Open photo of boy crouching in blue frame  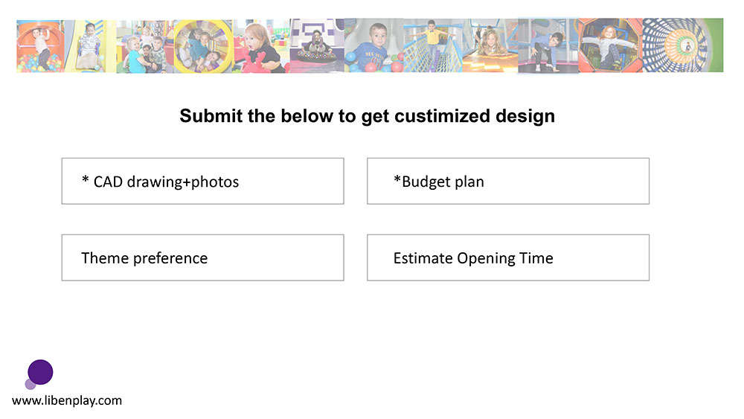coord(548,46)
